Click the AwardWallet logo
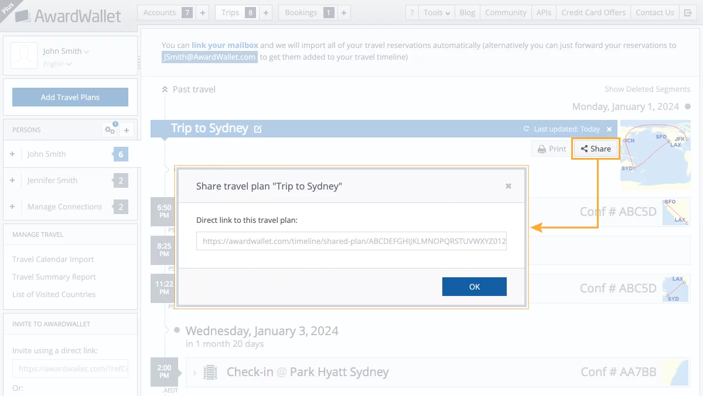Image resolution: width=703 pixels, height=396 pixels. point(68,15)
